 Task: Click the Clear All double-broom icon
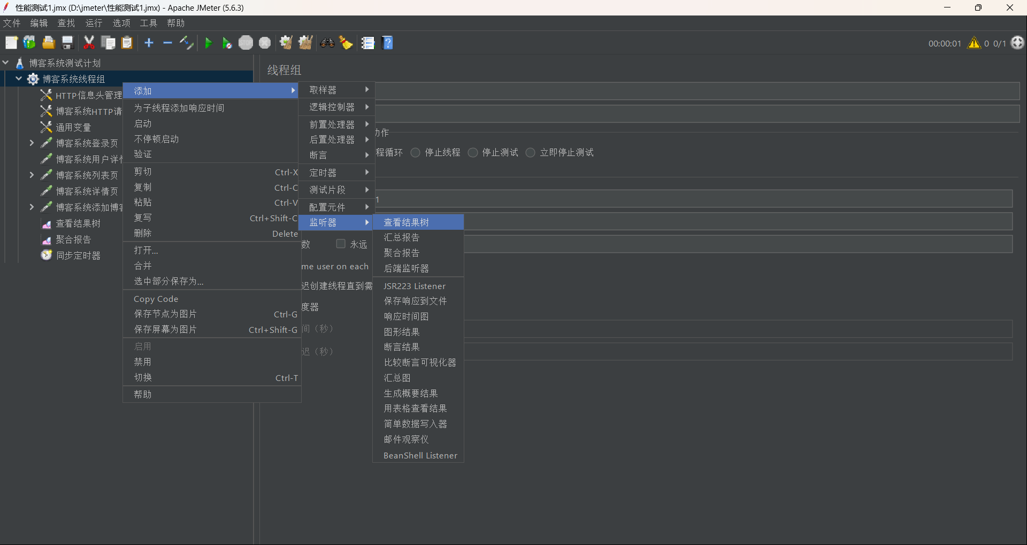(x=305, y=43)
